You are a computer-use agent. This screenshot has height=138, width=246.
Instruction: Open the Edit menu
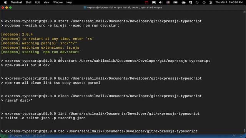click(x=37, y=2)
